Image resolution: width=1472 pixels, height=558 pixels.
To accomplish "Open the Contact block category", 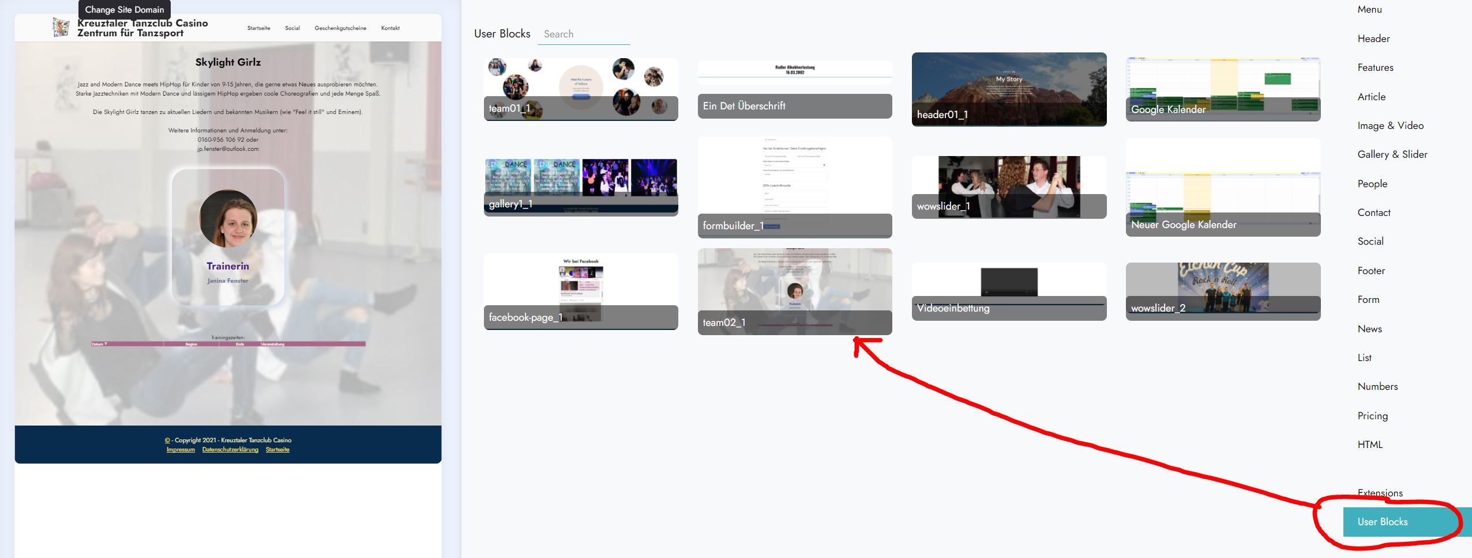I will 1374,212.
